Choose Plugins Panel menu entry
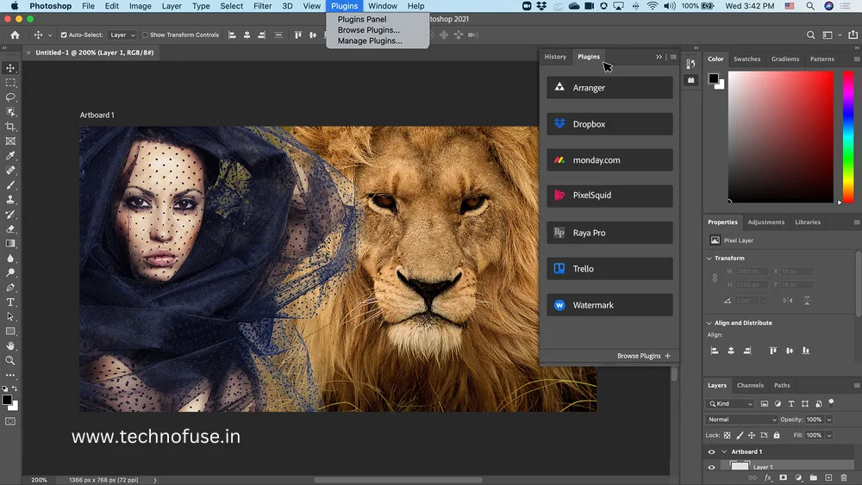The image size is (862, 485). click(362, 19)
